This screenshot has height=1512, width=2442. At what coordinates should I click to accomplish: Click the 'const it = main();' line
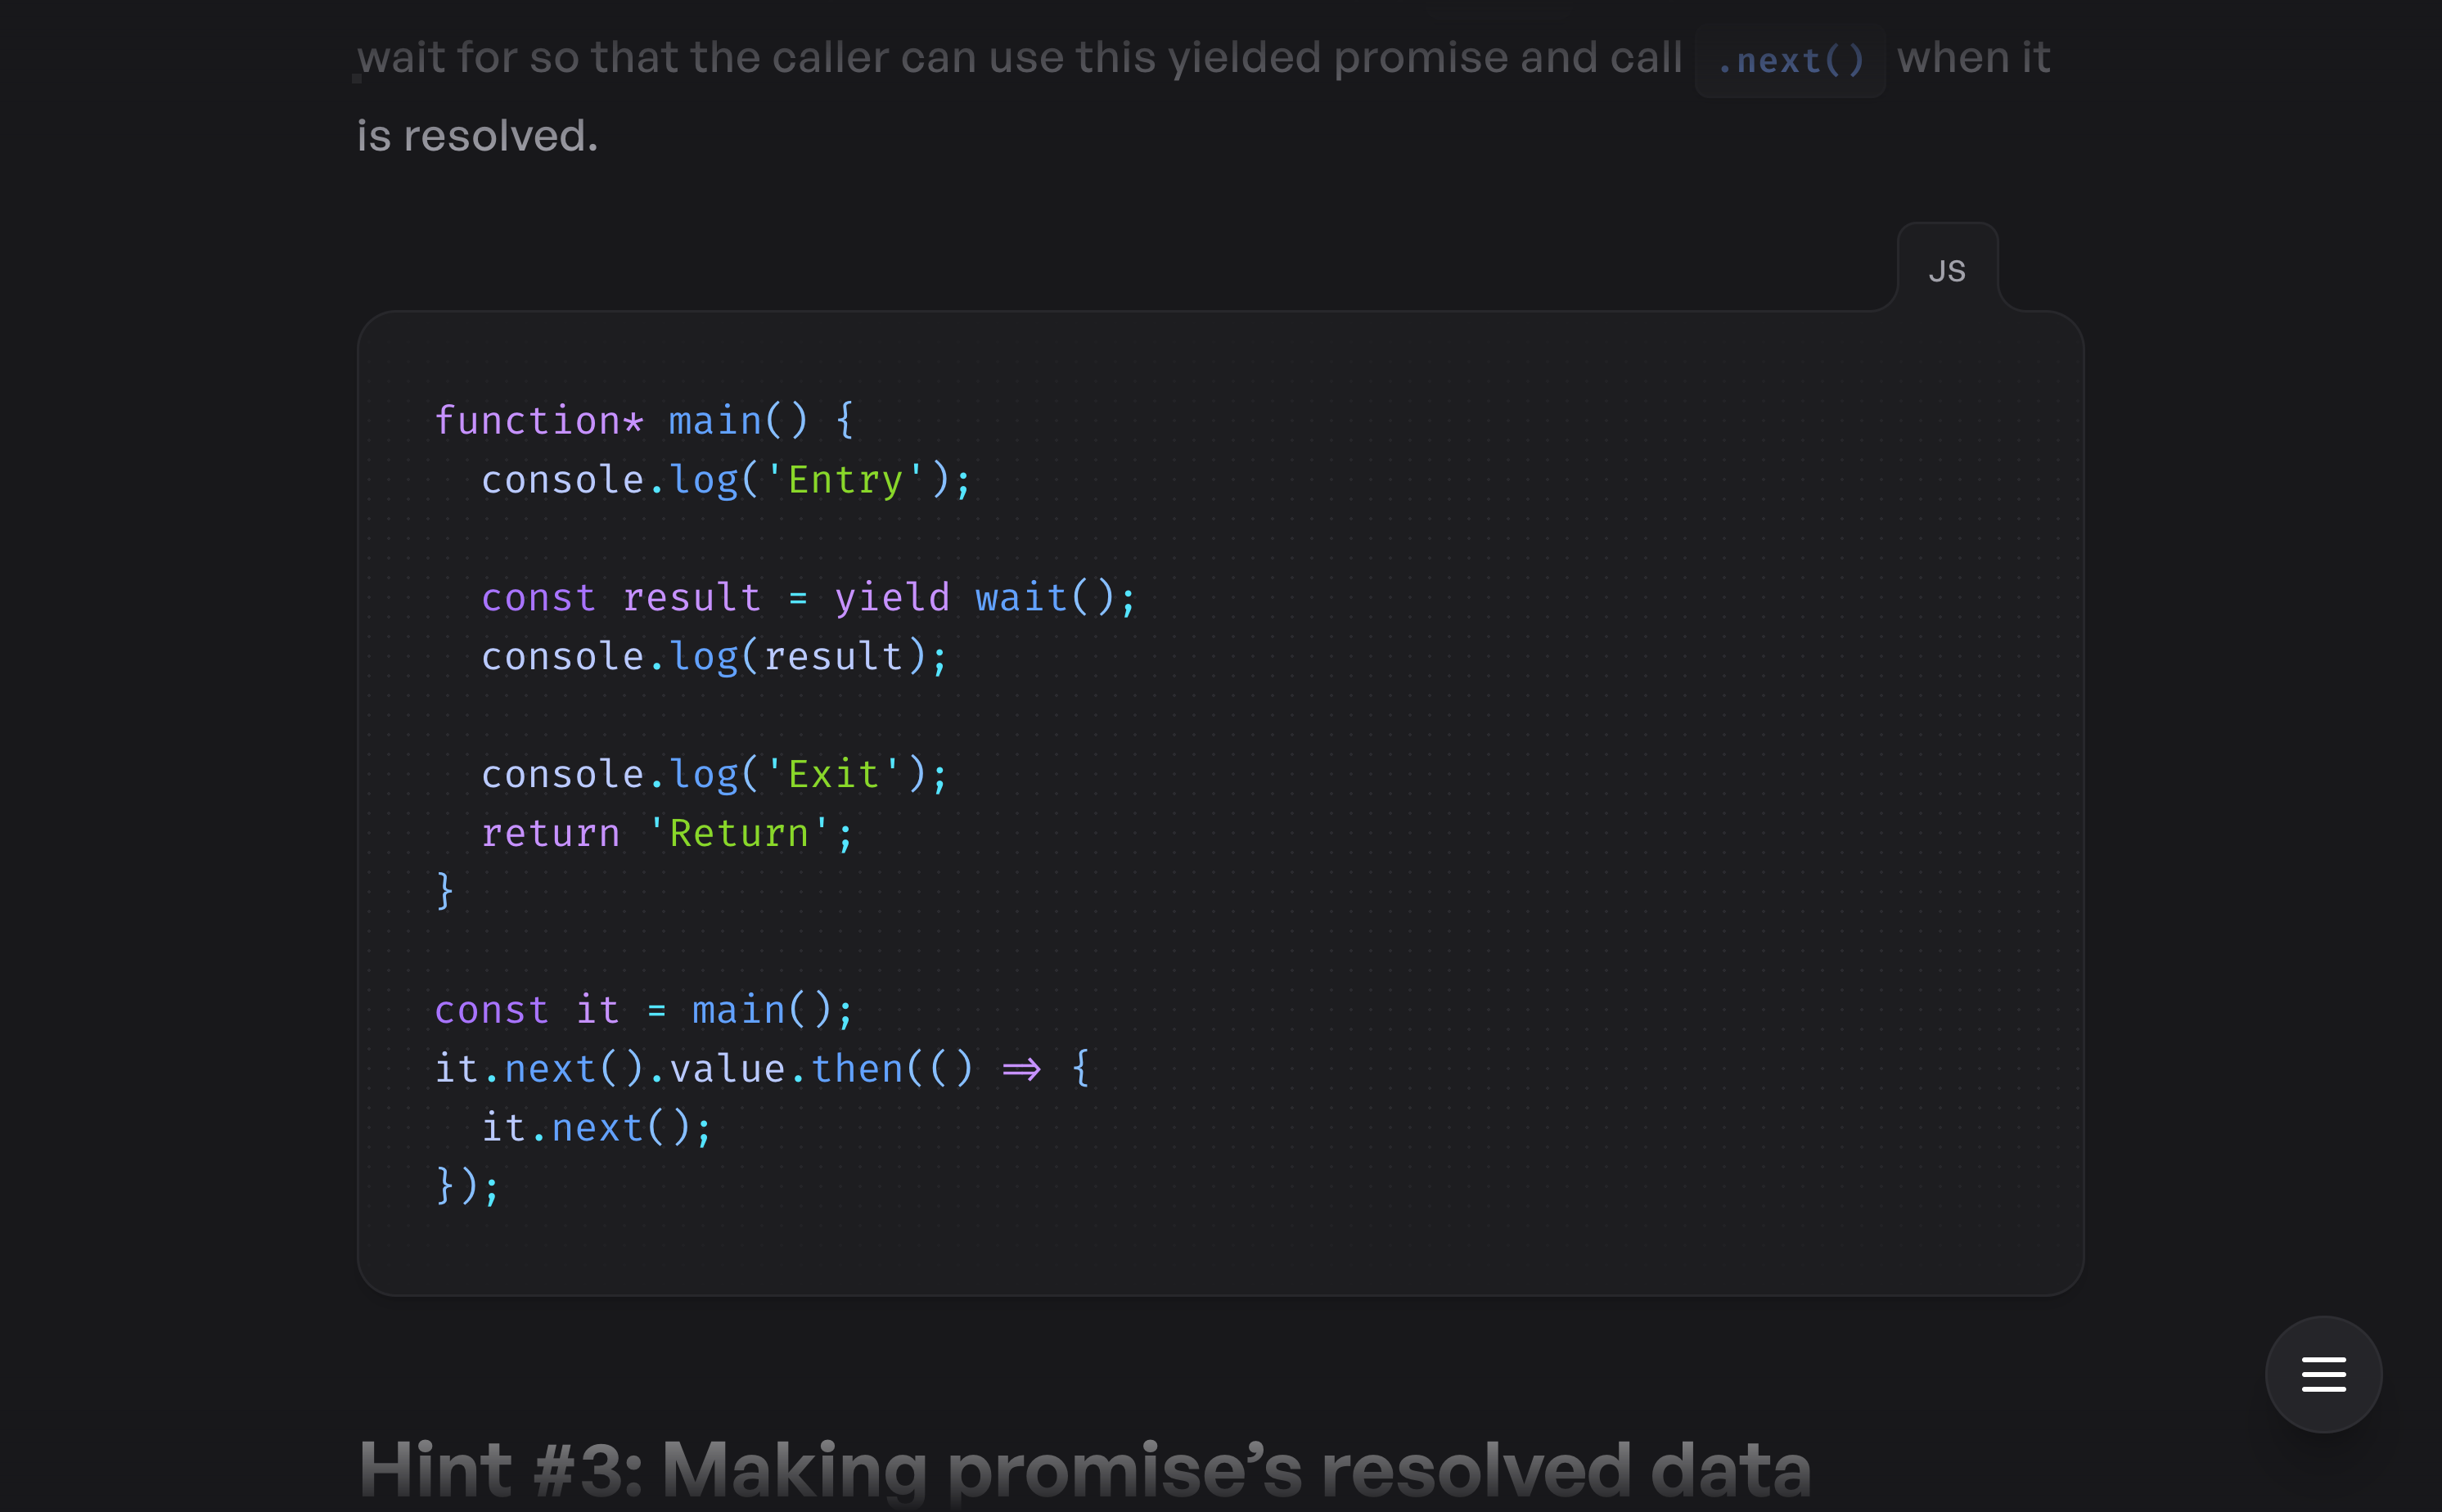(644, 1009)
